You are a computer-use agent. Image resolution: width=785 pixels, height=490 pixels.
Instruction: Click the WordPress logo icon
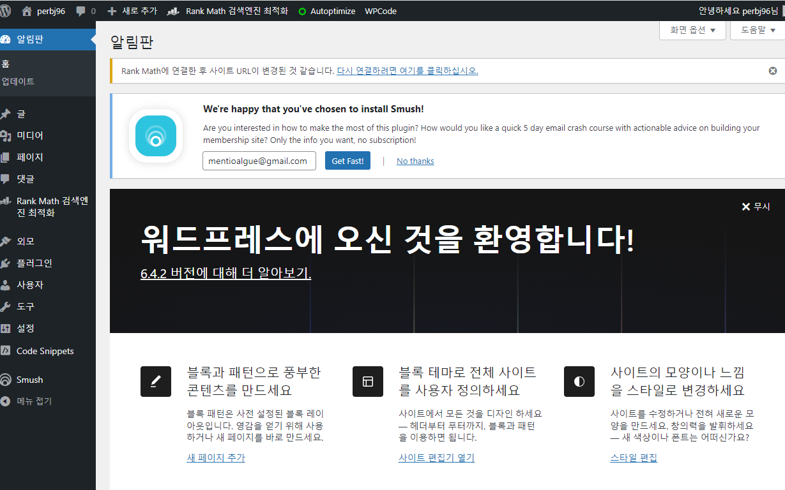(x=5, y=11)
